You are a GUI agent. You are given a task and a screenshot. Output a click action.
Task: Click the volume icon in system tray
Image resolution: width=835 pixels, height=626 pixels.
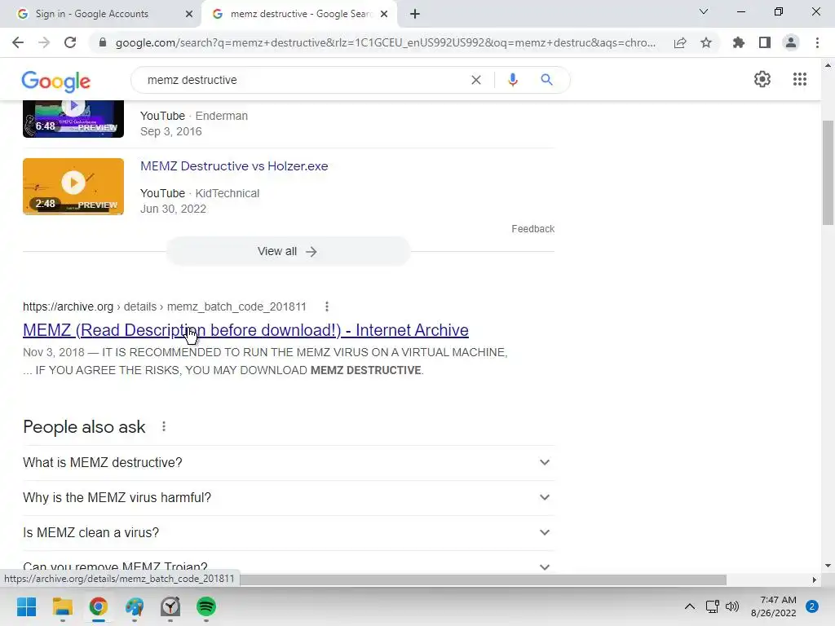coord(732,606)
